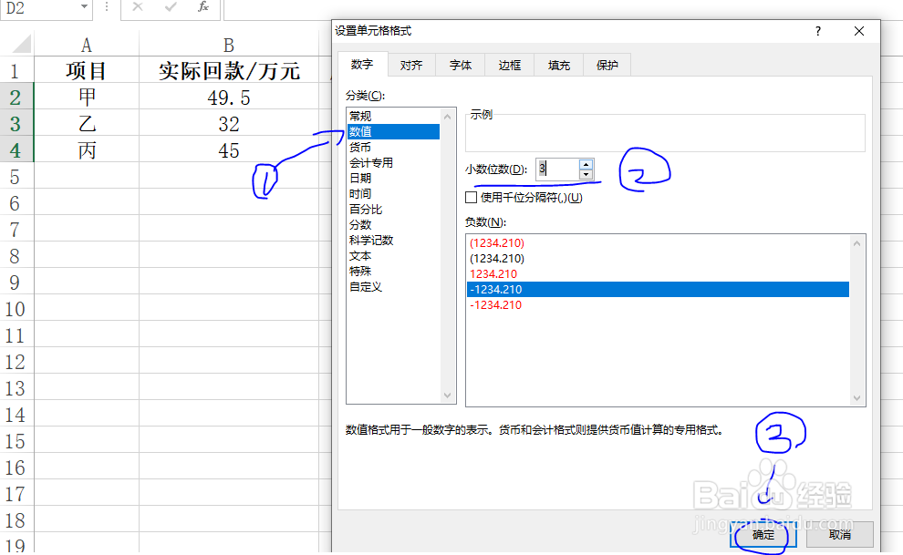Switch to the 数字 tab
The image size is (903, 555).
click(362, 64)
